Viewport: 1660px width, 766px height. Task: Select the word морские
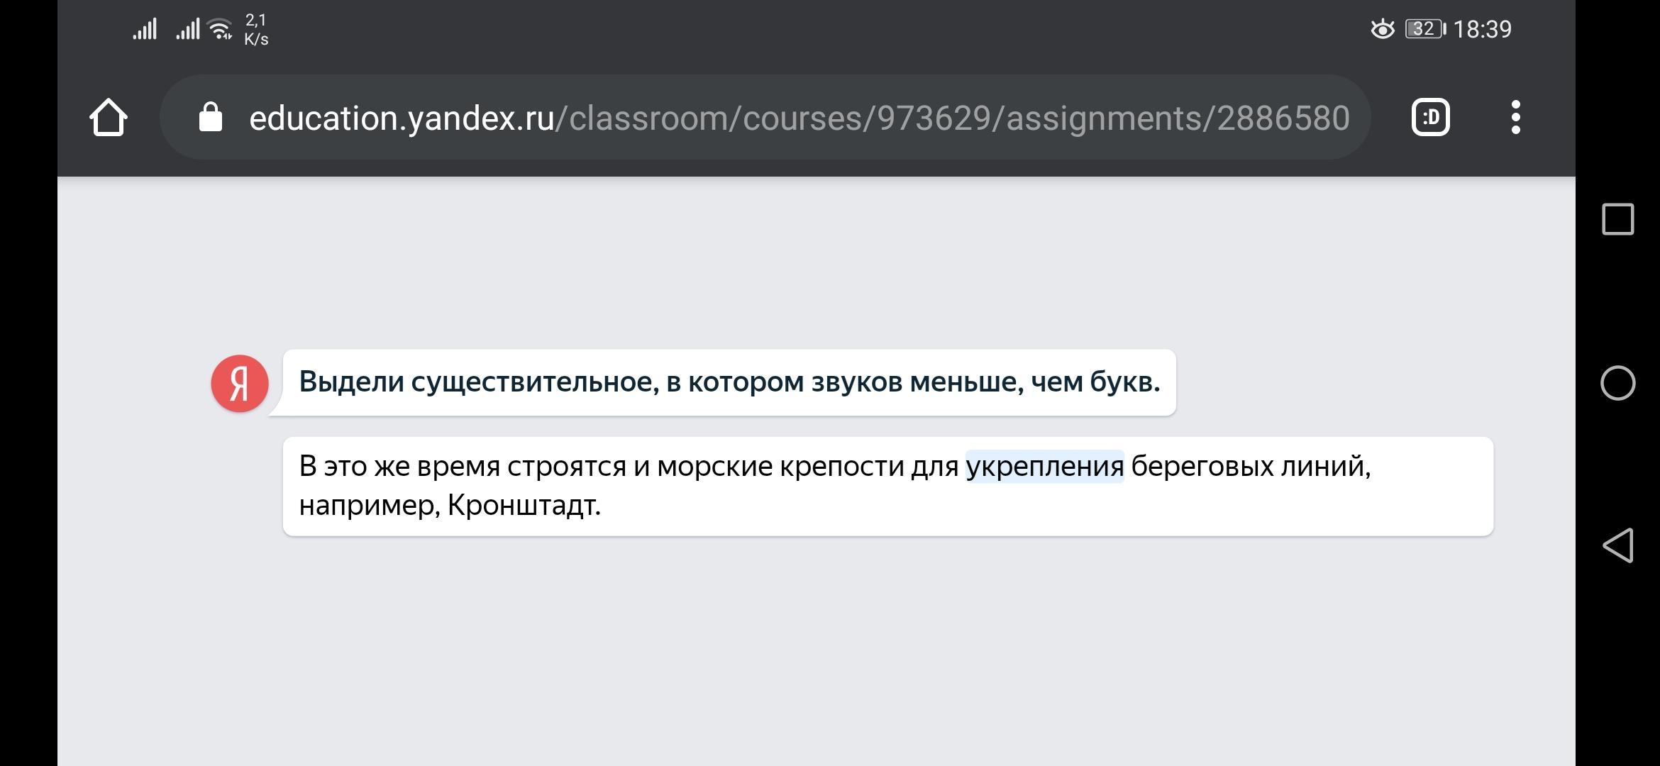(x=714, y=467)
